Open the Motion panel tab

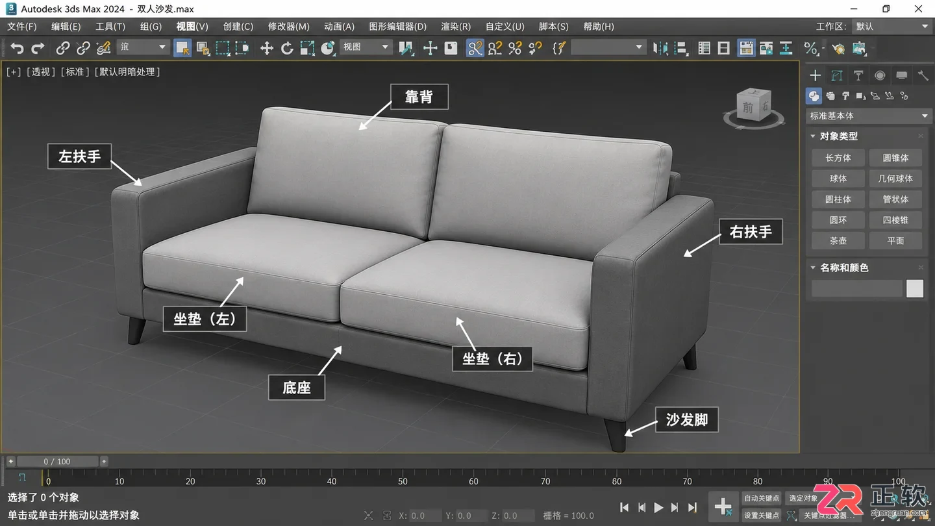pos(880,75)
